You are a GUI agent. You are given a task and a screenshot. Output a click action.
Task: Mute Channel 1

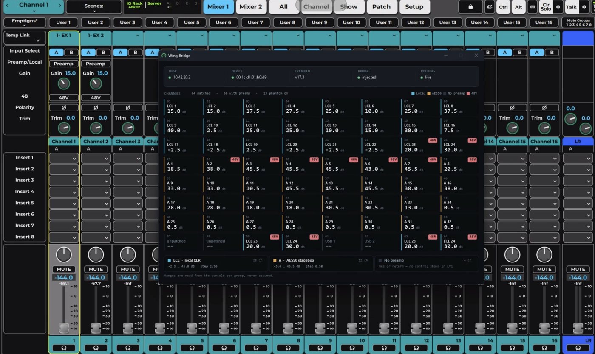[x=64, y=269]
